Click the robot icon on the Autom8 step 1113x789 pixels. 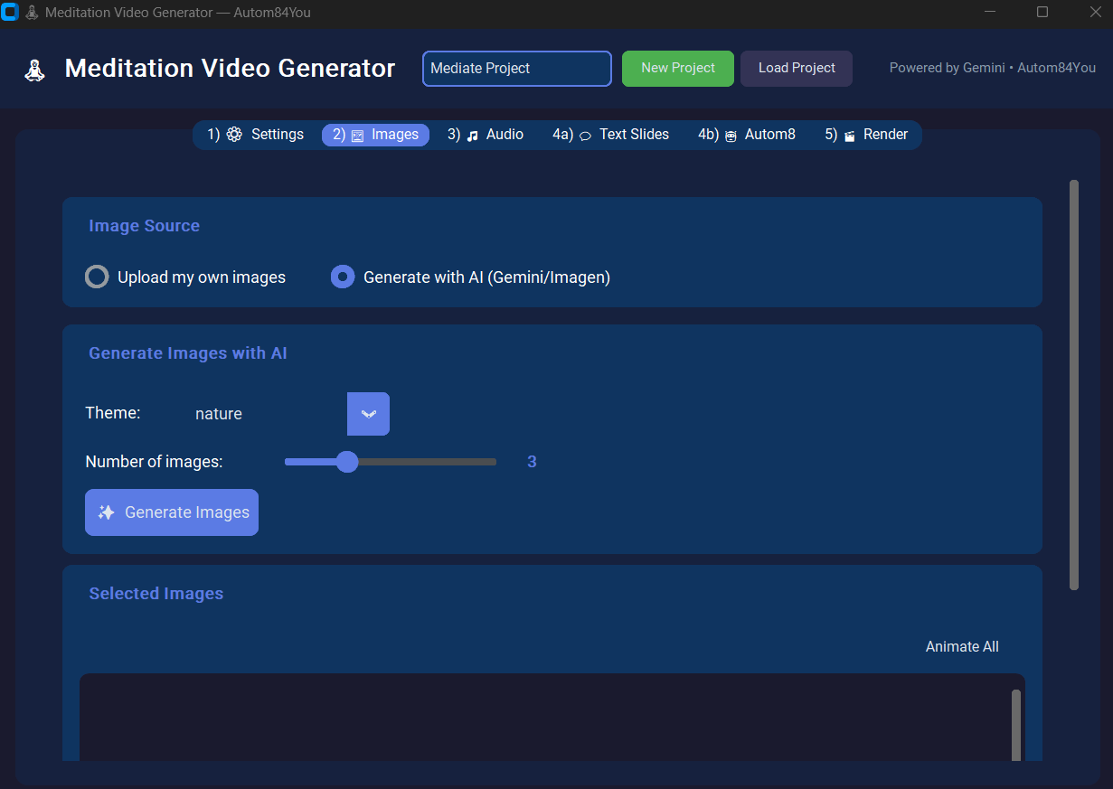[731, 134]
